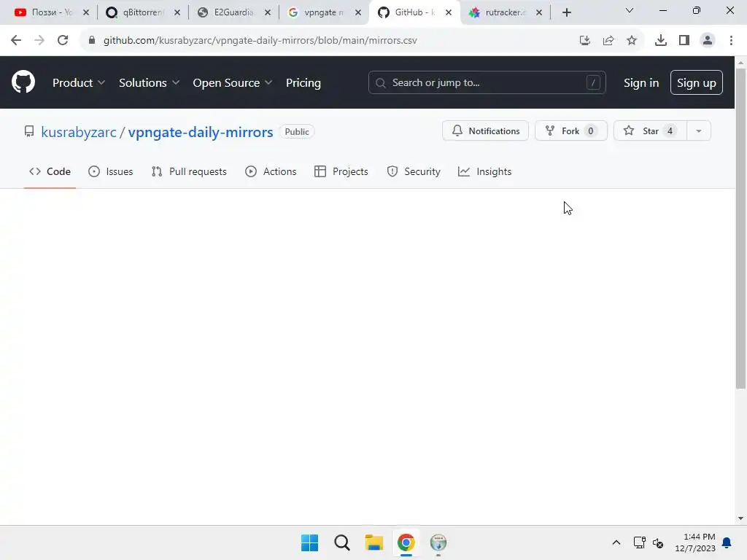Toggle the Chrome side panel icon
The image size is (747, 560).
(x=684, y=40)
